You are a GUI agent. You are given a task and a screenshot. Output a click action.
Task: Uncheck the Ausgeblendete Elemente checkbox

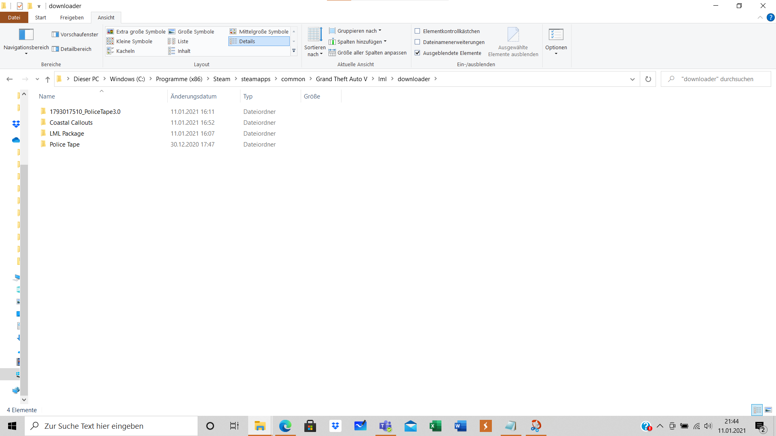point(418,53)
